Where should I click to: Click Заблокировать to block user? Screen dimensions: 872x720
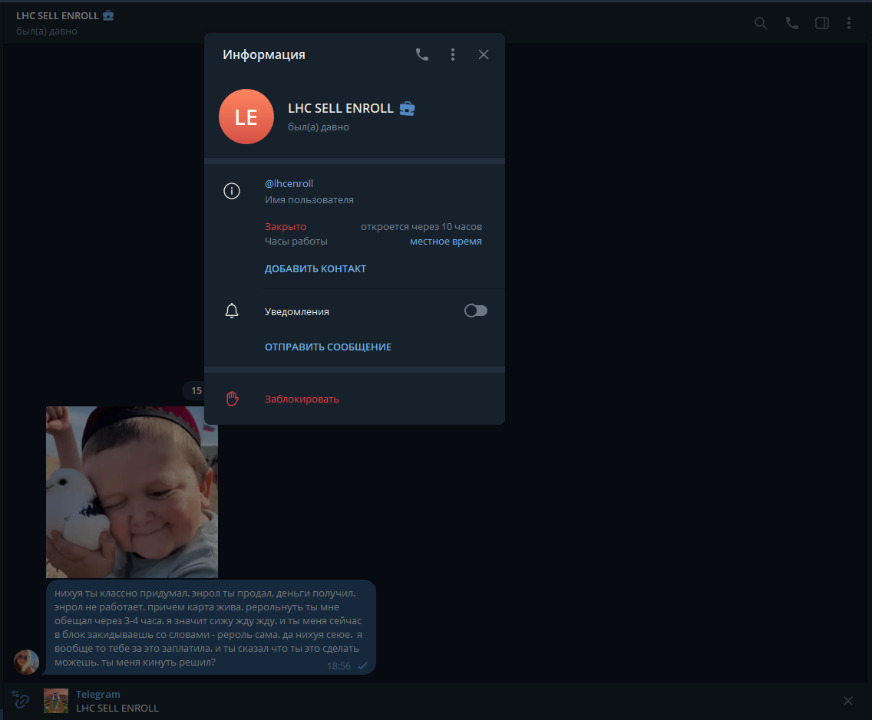click(x=302, y=399)
